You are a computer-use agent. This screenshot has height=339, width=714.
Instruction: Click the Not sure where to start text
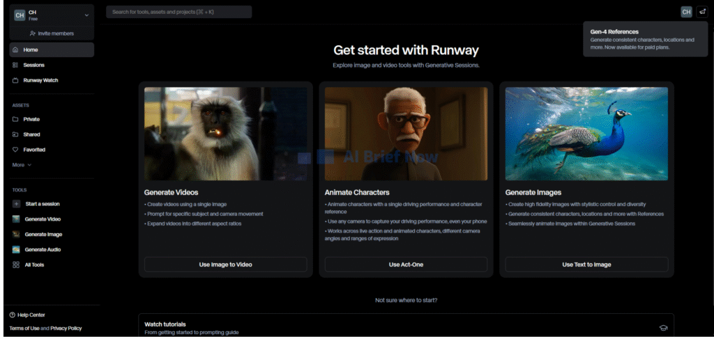coord(406,300)
